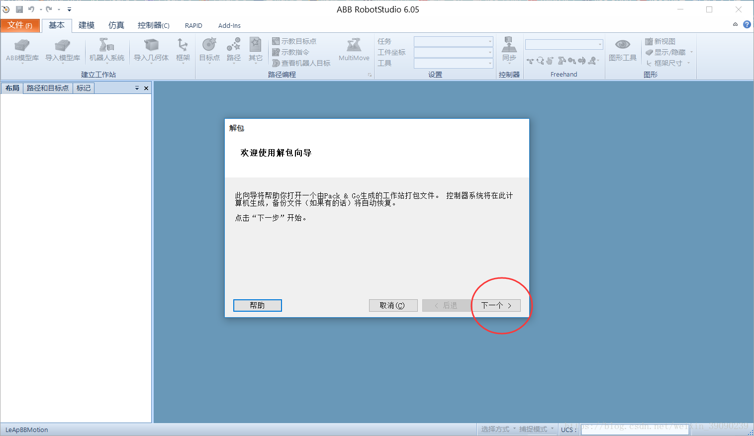Create a 目标点 target point
This screenshot has height=436, width=754.
(x=208, y=50)
